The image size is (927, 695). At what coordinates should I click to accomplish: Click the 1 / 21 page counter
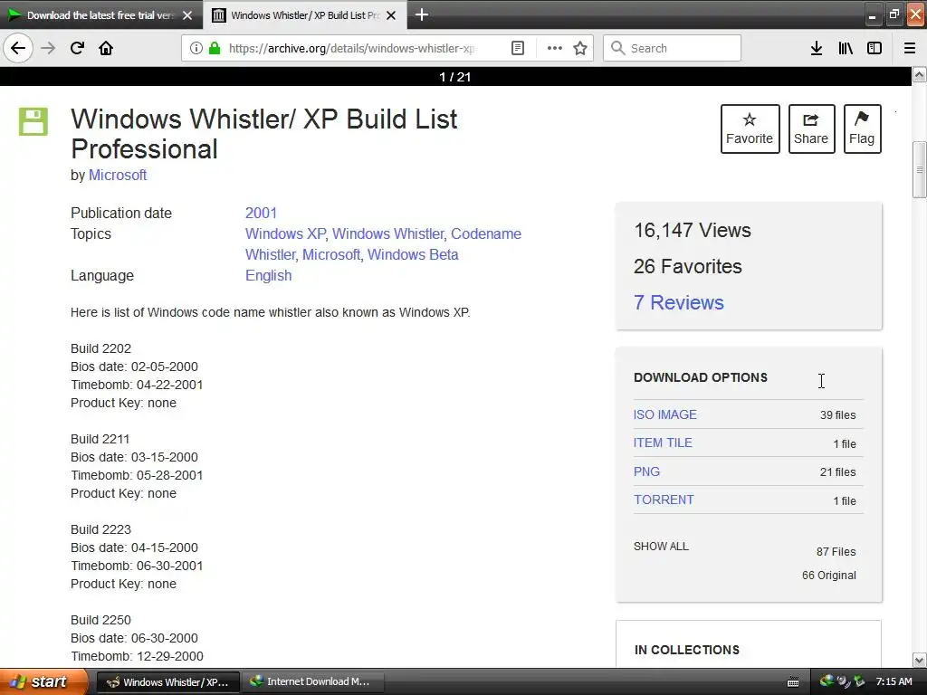click(455, 77)
